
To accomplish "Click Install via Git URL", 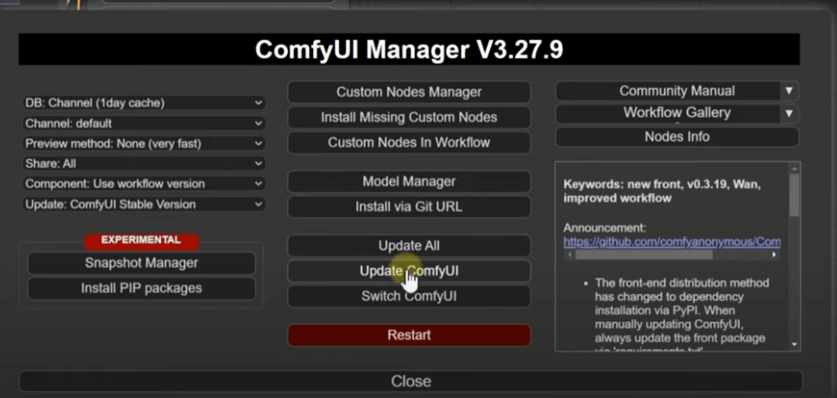I will [409, 207].
